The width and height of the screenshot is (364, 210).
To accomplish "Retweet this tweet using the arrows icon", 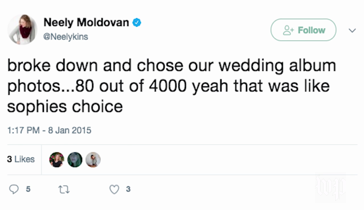I will pyautogui.click(x=65, y=190).
